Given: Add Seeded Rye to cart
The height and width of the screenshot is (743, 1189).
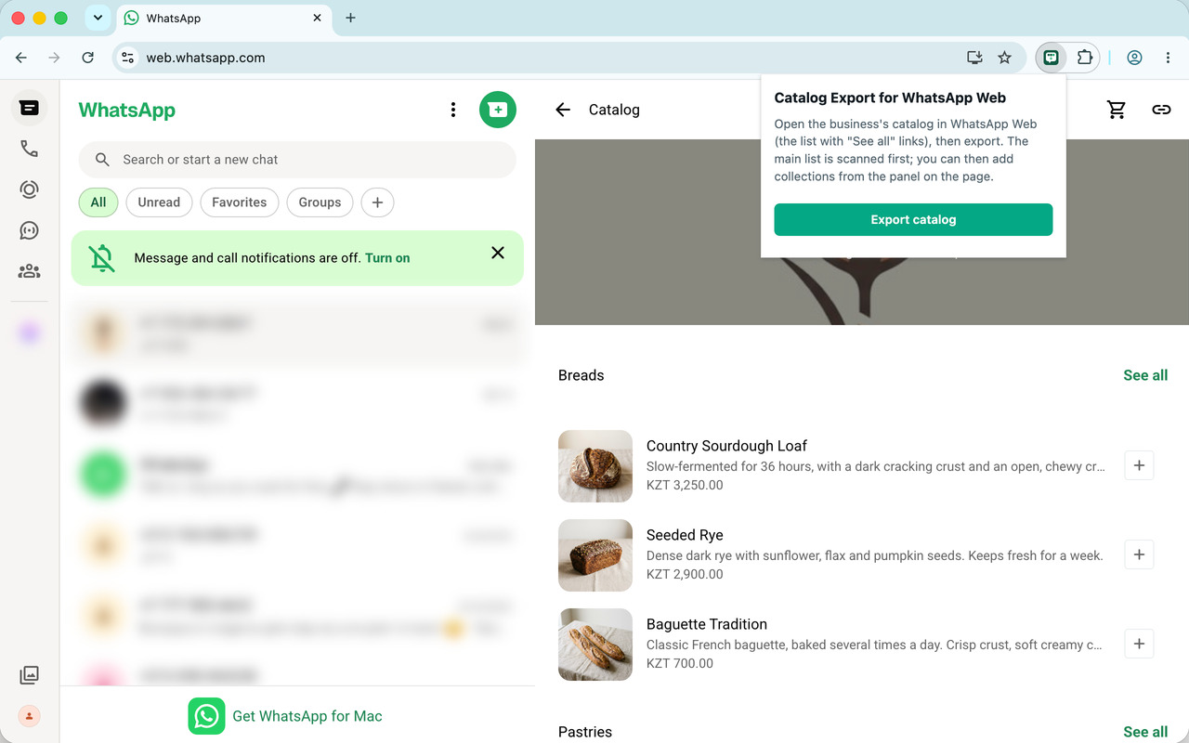Looking at the screenshot, I should tap(1139, 554).
